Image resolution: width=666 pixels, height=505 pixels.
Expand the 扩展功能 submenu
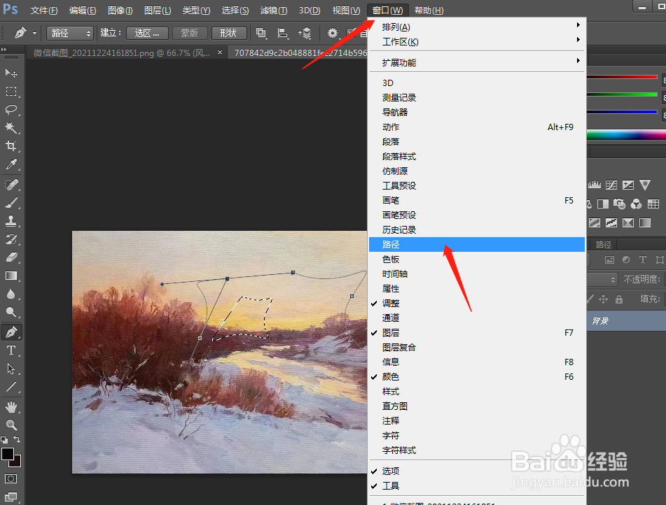[x=477, y=63]
